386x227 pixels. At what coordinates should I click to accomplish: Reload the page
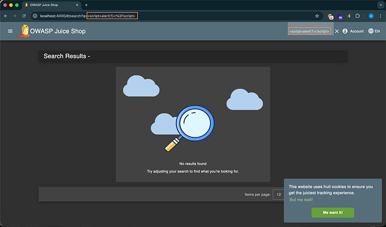coord(24,16)
